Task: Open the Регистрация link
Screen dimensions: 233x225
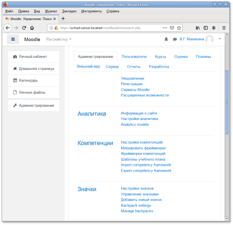Action: [131, 84]
